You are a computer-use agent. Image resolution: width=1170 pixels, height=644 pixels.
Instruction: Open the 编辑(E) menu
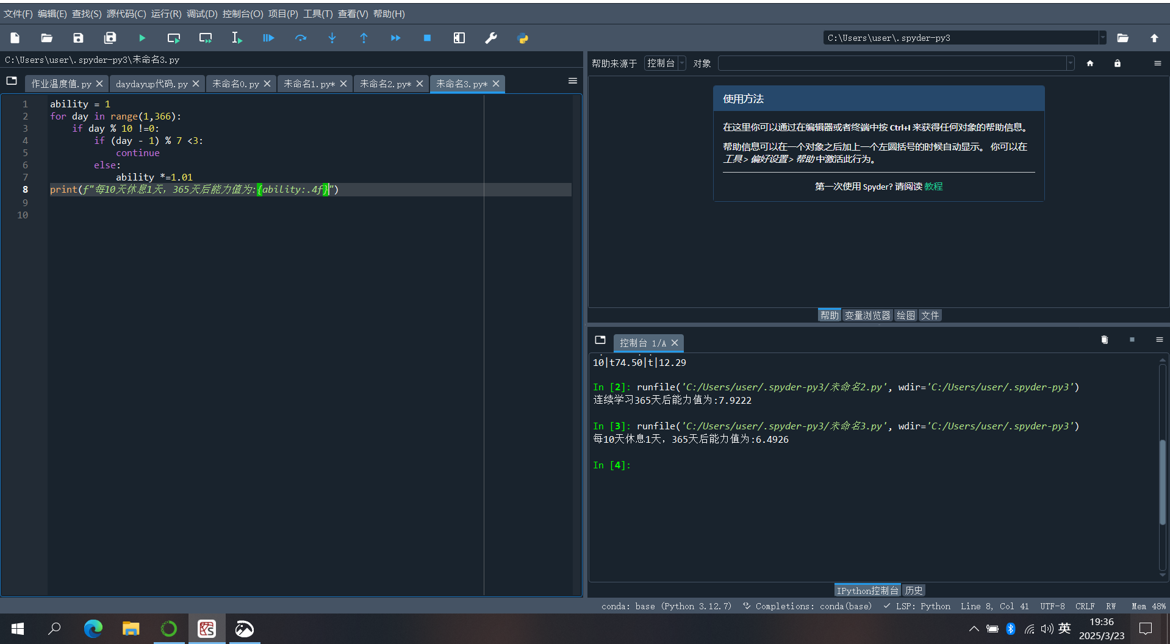pyautogui.click(x=52, y=13)
